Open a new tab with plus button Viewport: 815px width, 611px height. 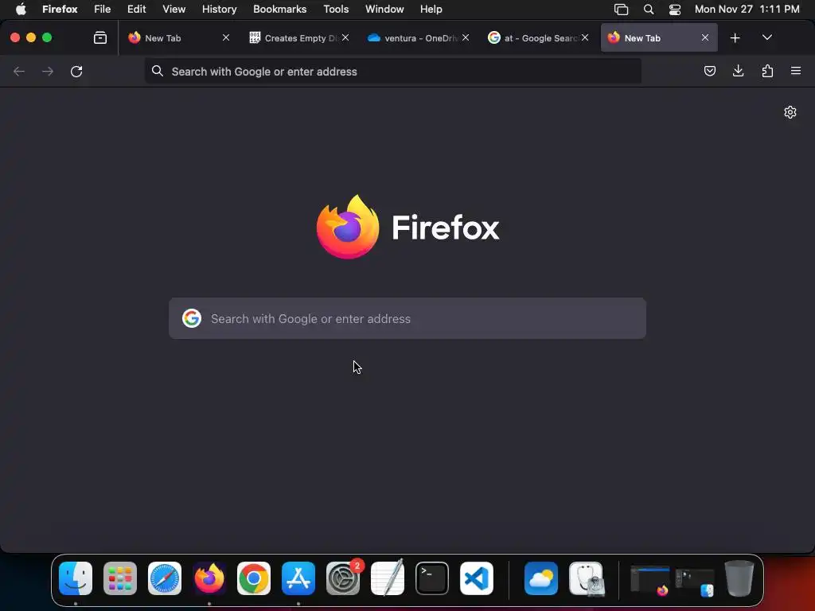[x=735, y=38]
